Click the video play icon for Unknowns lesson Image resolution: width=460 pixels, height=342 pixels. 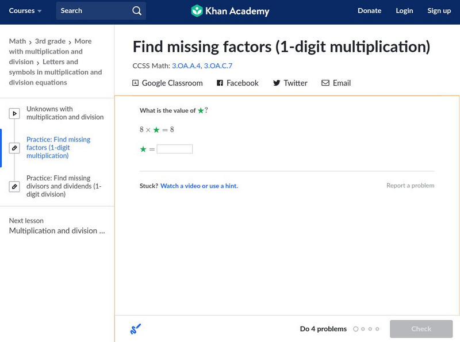14,114
